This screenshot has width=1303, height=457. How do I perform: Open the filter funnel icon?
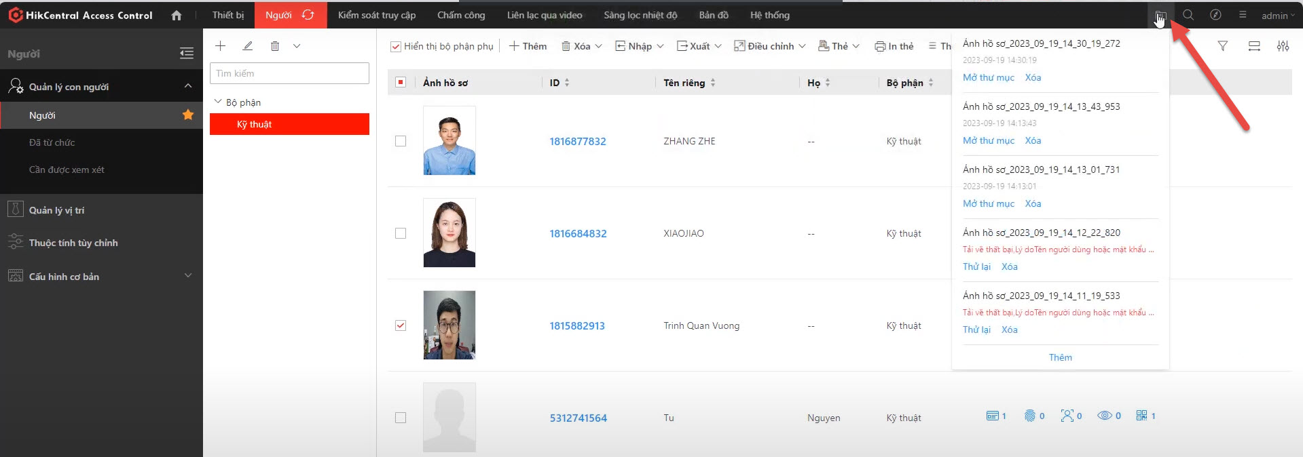click(x=1222, y=46)
